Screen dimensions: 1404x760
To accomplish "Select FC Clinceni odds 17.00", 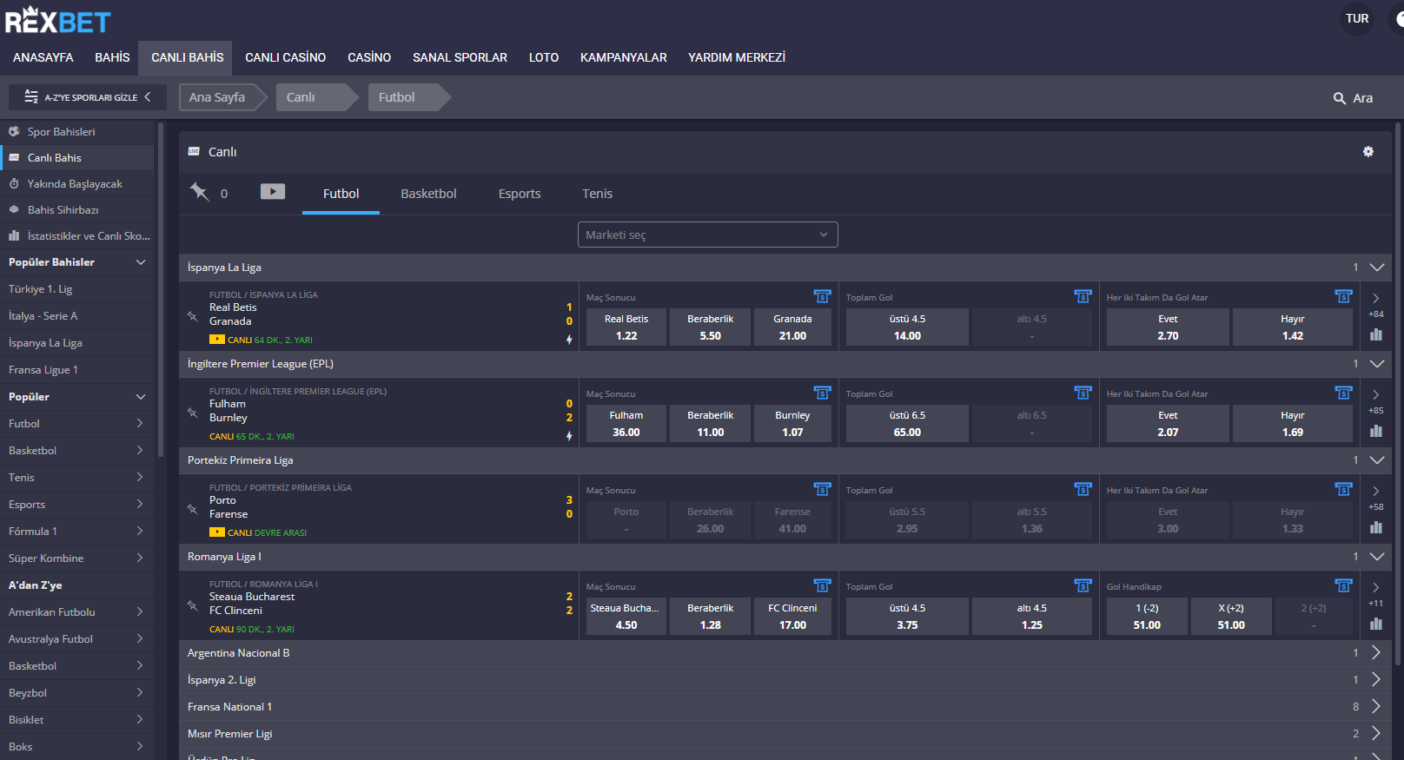I will tap(792, 617).
